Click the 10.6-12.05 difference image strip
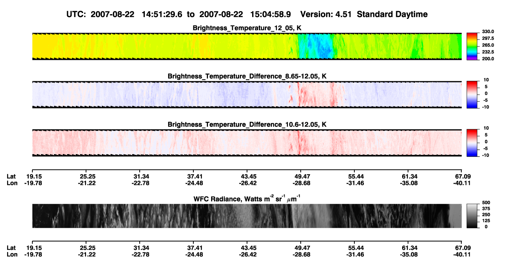This screenshot has height=263, width=513. pos(247,143)
